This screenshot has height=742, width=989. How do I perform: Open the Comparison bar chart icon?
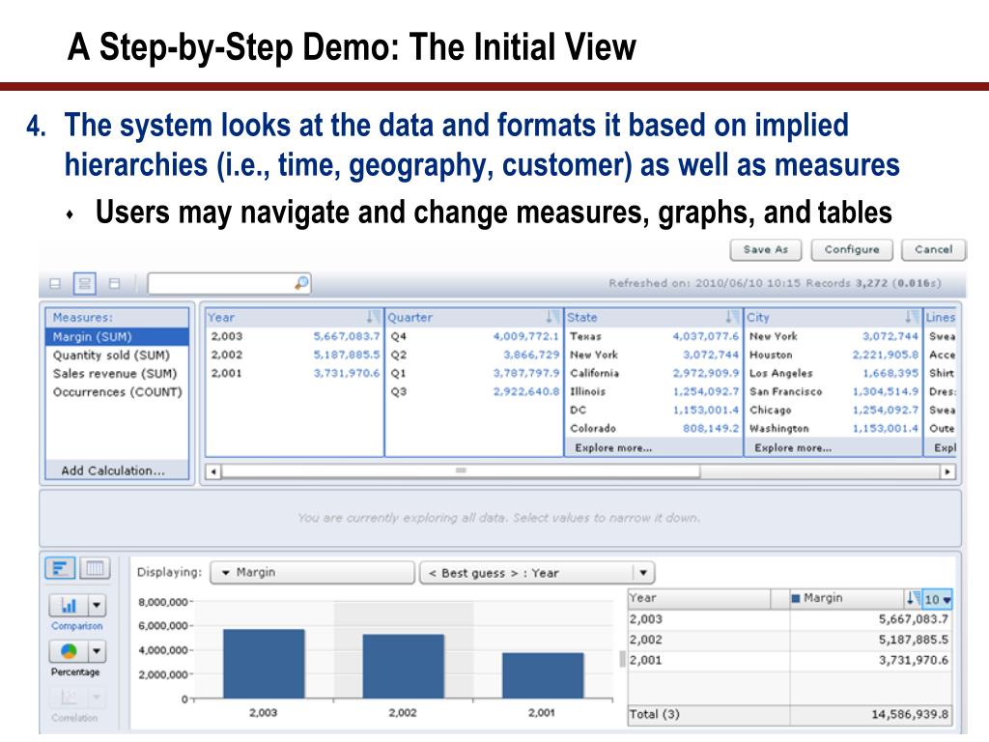pos(69,605)
